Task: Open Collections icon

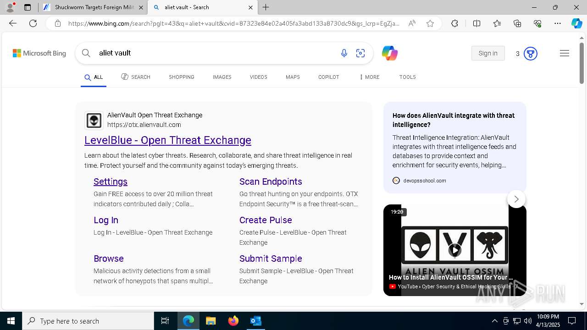Action: pyautogui.click(x=517, y=23)
